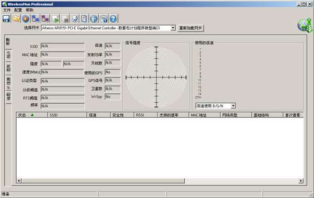Open the 文件 menu

click(x=7, y=10)
